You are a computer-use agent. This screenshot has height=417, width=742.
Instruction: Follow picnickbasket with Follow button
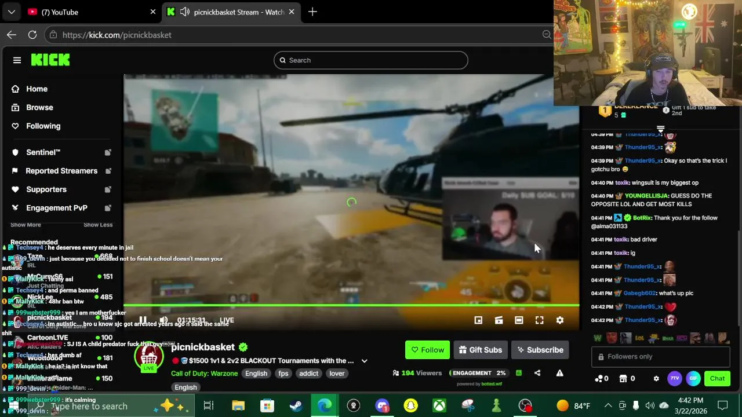click(x=427, y=350)
